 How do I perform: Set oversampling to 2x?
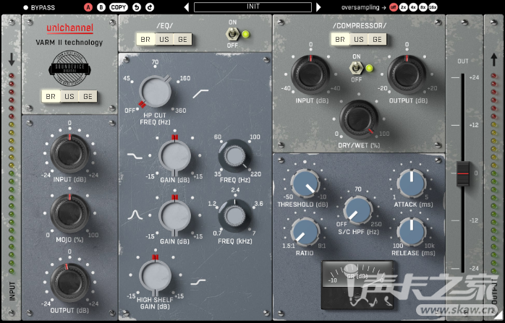[403, 7]
